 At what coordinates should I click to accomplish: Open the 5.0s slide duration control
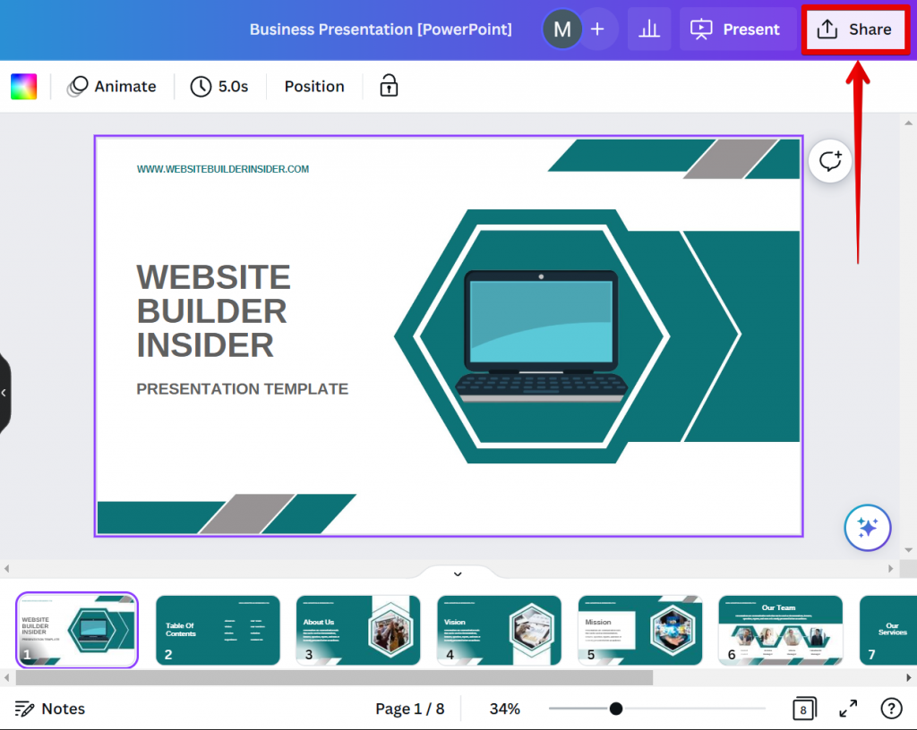point(219,86)
